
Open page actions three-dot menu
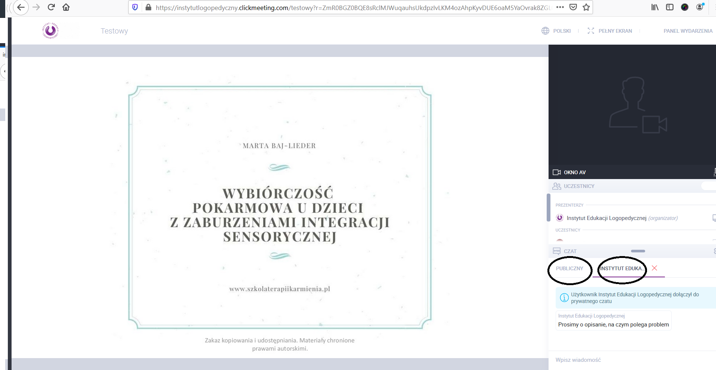[x=560, y=7]
